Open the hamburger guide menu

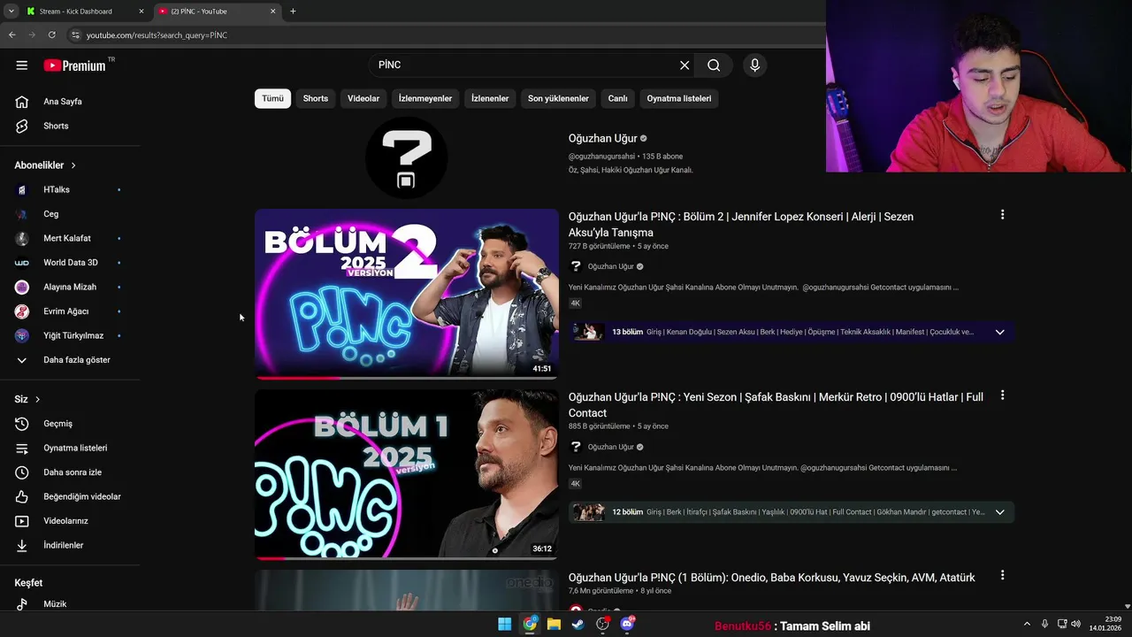click(22, 65)
